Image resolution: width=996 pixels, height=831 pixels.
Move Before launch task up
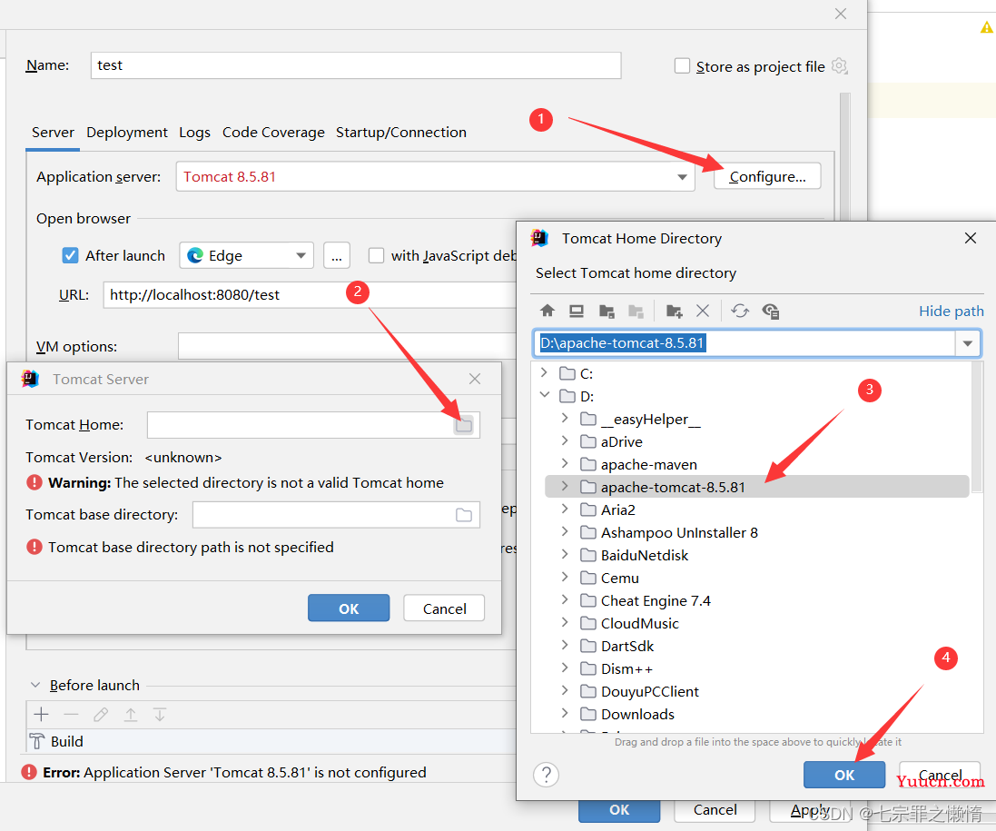point(130,714)
